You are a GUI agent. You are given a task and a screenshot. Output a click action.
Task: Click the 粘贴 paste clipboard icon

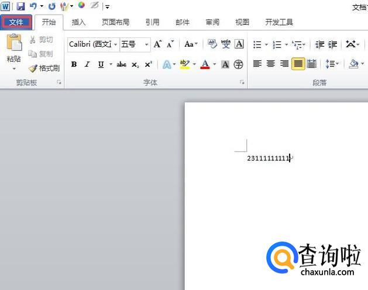pyautogui.click(x=14, y=43)
